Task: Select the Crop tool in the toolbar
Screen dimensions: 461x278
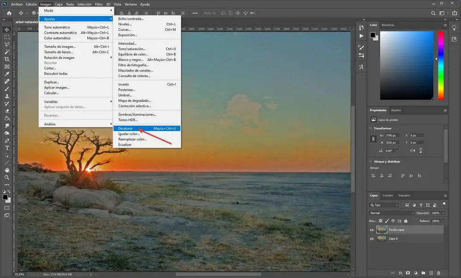Action: [x=7, y=59]
